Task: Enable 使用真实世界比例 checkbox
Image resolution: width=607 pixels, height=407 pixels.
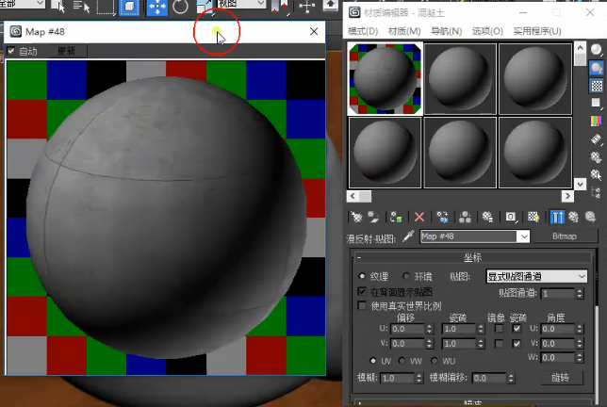Action: click(x=362, y=306)
